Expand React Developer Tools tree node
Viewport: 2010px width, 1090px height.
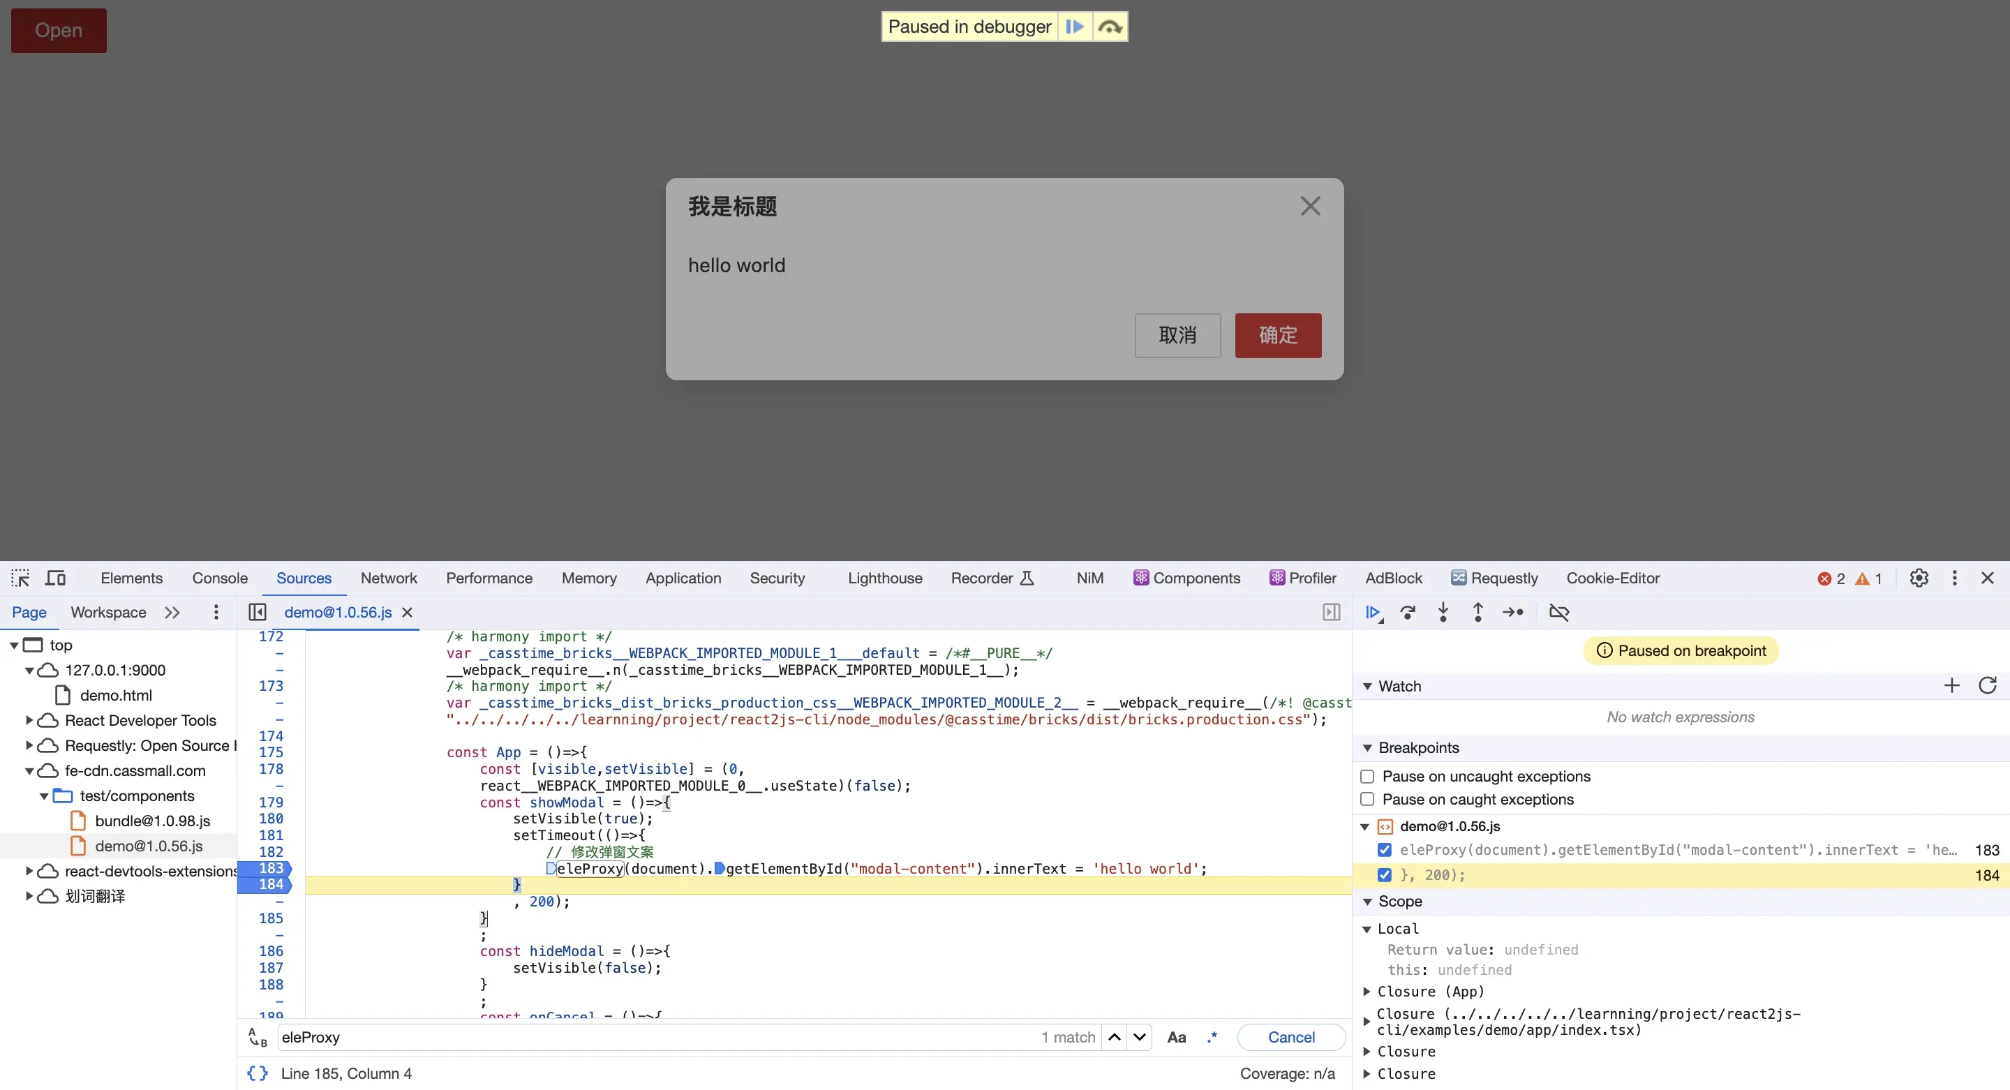29,720
